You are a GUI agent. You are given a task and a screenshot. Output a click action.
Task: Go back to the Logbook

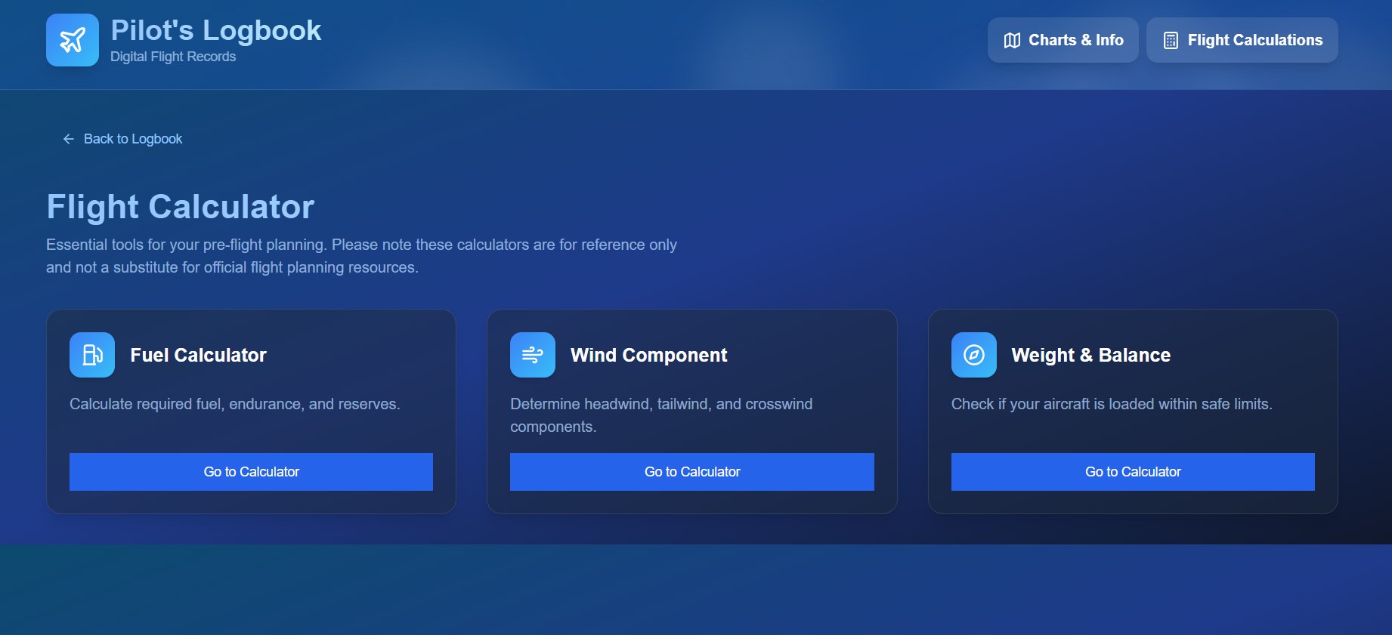click(122, 139)
